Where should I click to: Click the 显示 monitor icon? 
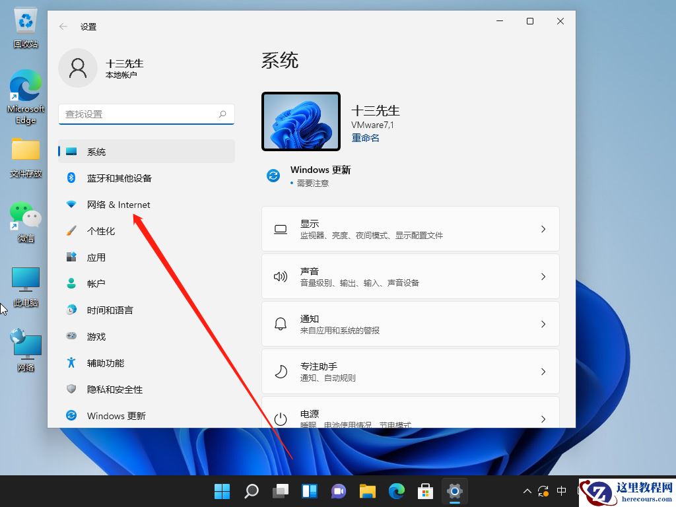280,228
